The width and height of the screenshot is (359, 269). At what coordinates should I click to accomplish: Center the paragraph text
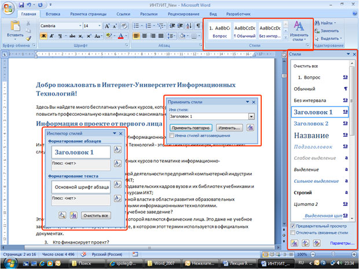coord(145,36)
